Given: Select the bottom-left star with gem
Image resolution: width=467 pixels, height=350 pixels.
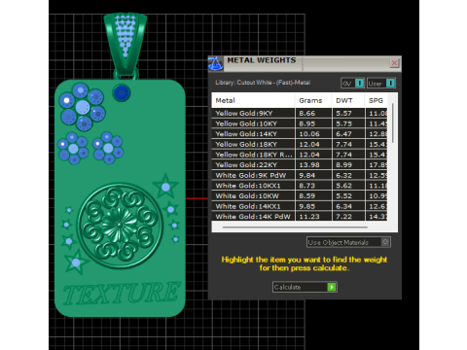Looking at the screenshot, I should pos(76,262).
